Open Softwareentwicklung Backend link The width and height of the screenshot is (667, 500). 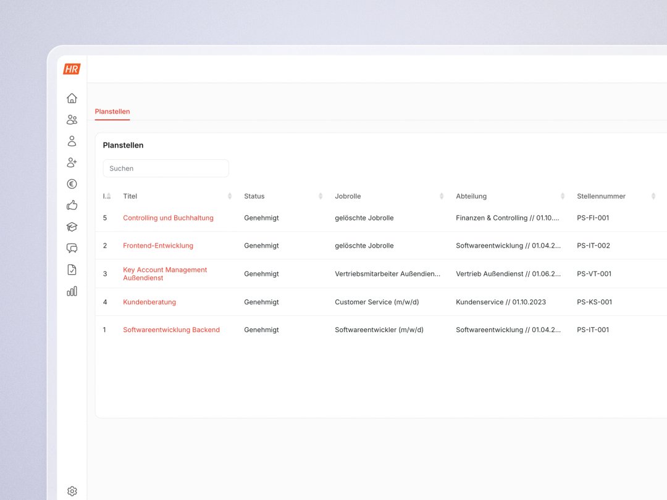pos(172,330)
